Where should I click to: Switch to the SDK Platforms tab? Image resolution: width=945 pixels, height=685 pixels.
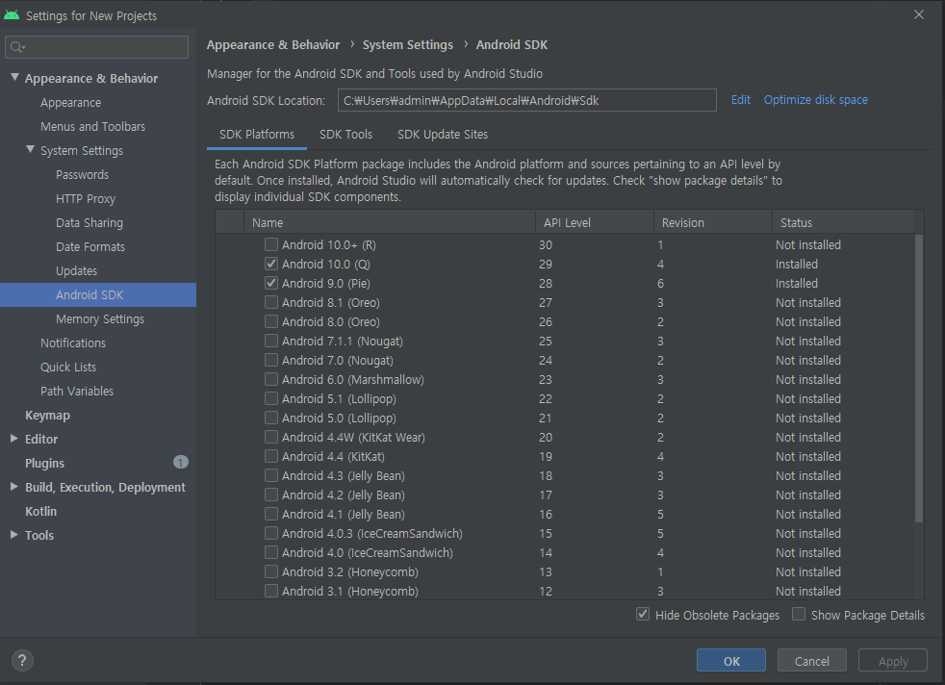pos(257,135)
